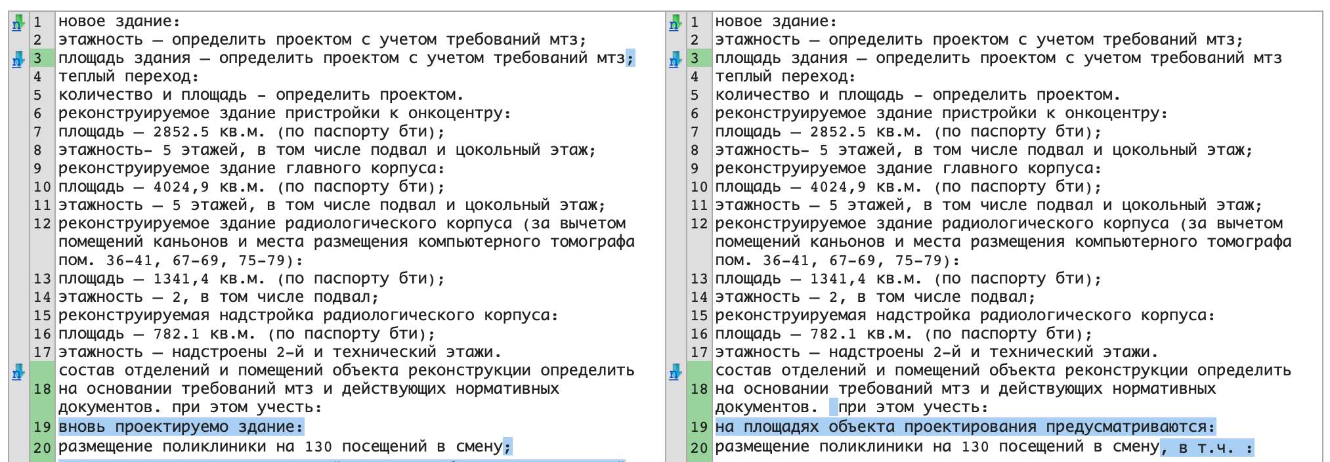Click highlighted semicolon after "в смену", left pane
Screen dimensions: 1330x462
(x=507, y=448)
